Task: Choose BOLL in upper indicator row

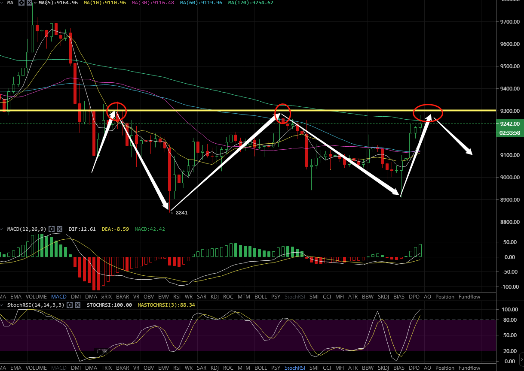Action: coord(260,297)
